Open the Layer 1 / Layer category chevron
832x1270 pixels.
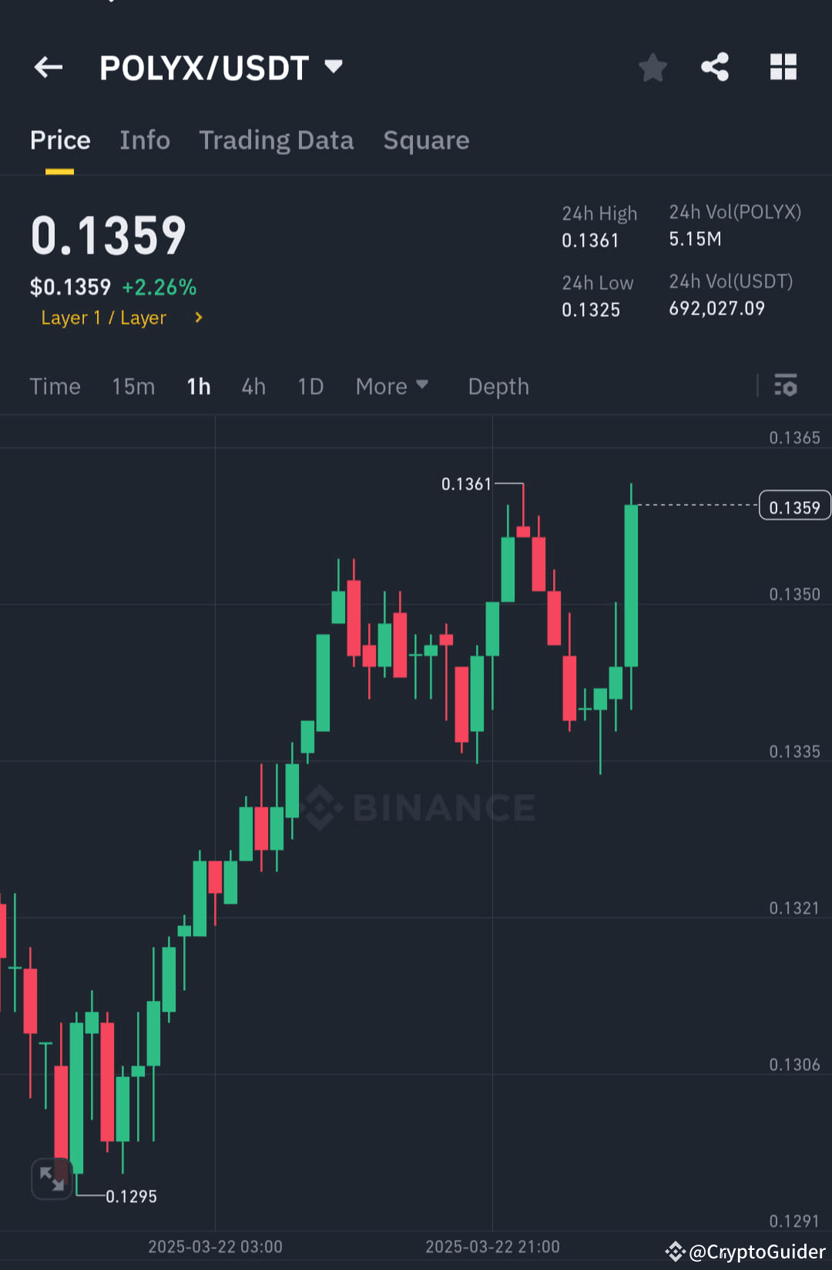click(198, 318)
